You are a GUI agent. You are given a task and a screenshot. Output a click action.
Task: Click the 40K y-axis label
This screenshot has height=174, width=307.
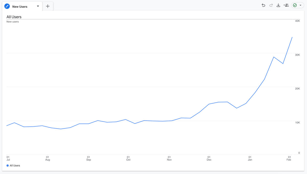[297, 21]
